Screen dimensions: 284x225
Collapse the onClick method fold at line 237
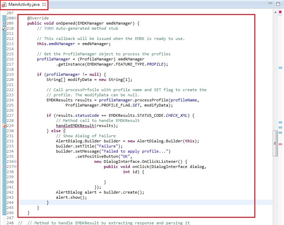click(15, 167)
